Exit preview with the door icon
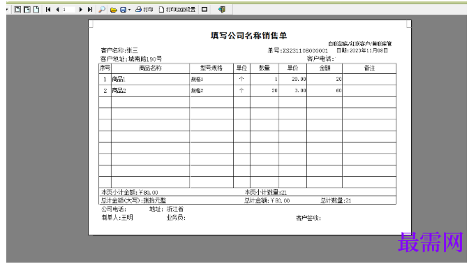 pyautogui.click(x=222, y=9)
